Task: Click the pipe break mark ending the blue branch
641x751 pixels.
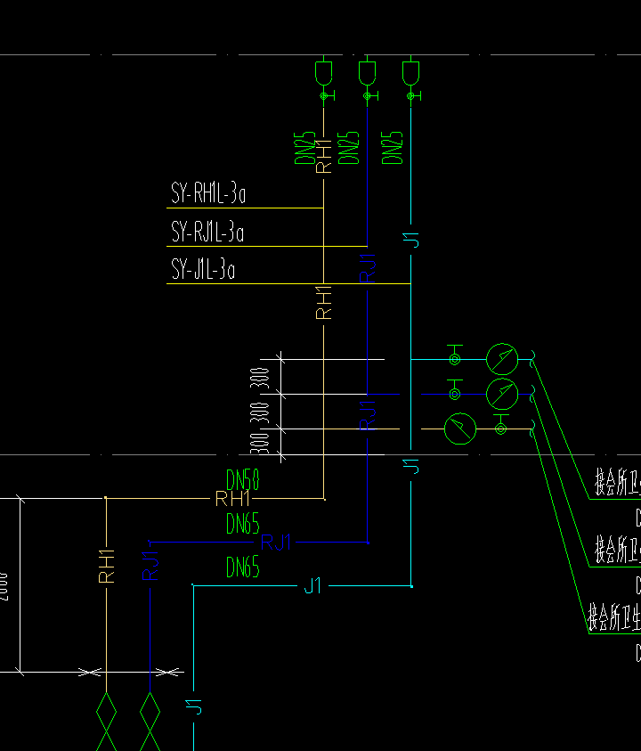Action: (532, 394)
